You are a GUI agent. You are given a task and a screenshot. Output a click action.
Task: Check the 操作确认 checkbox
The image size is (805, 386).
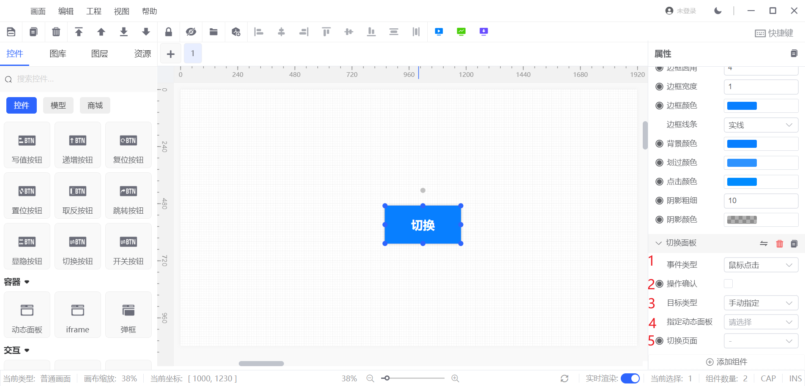point(728,284)
